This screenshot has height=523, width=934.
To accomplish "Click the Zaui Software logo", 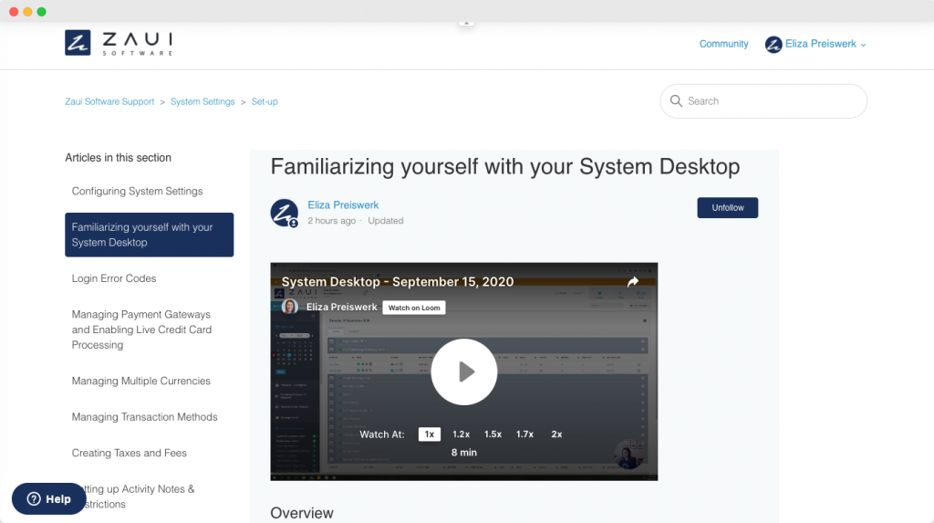I will [119, 43].
